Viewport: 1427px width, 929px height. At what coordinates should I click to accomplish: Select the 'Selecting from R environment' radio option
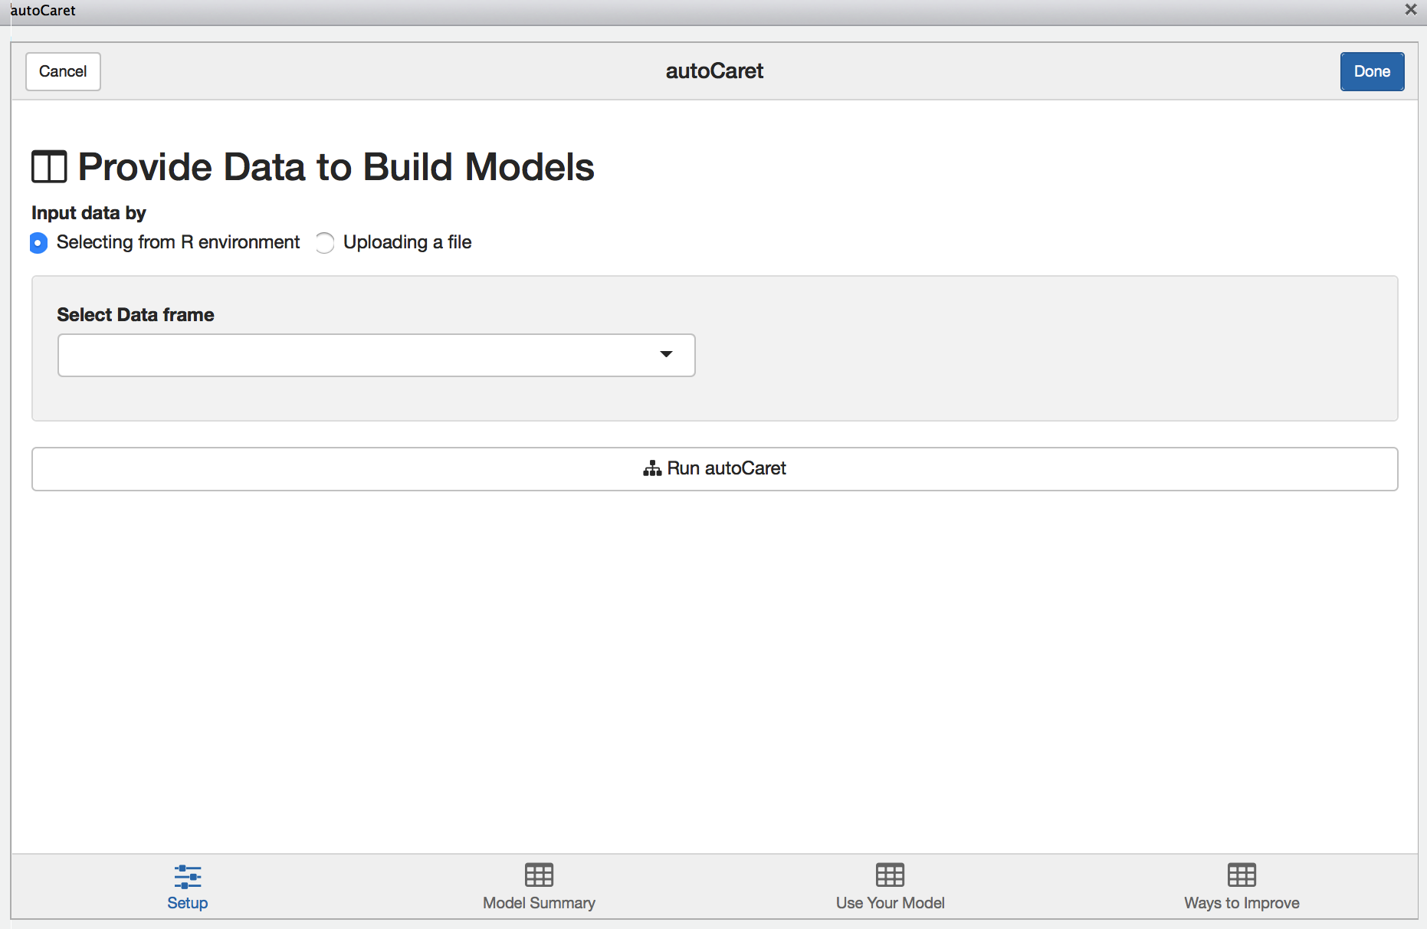click(x=38, y=243)
